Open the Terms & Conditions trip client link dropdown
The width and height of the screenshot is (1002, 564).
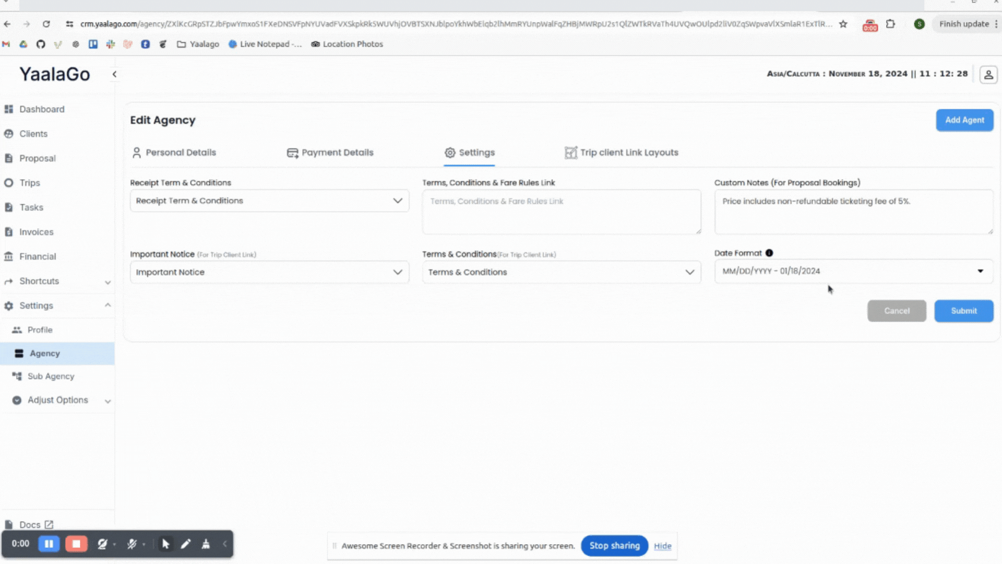562,272
